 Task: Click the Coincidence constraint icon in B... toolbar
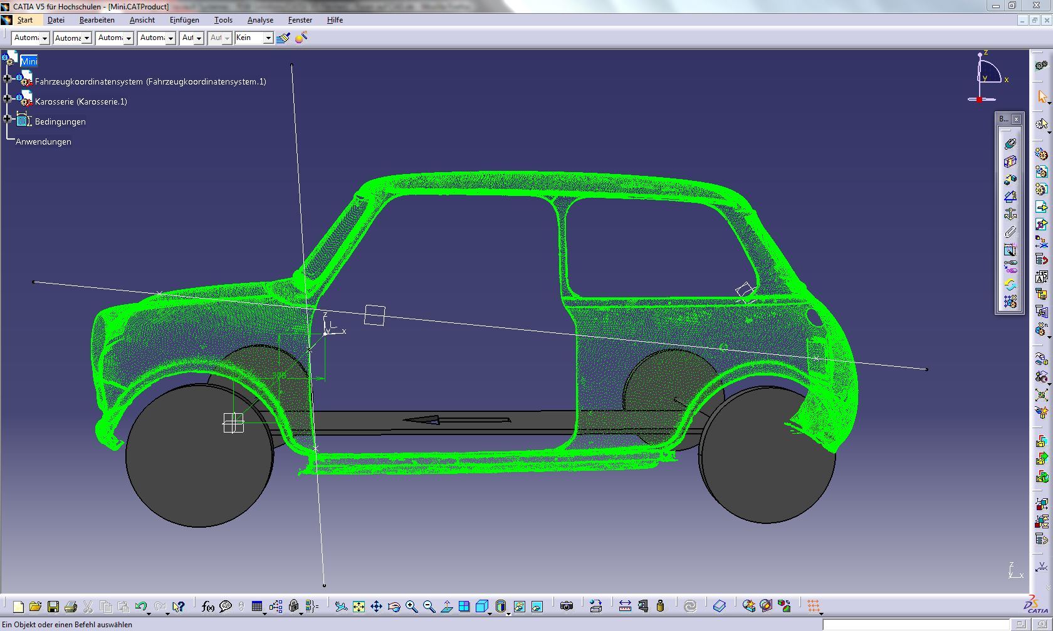click(x=1010, y=144)
